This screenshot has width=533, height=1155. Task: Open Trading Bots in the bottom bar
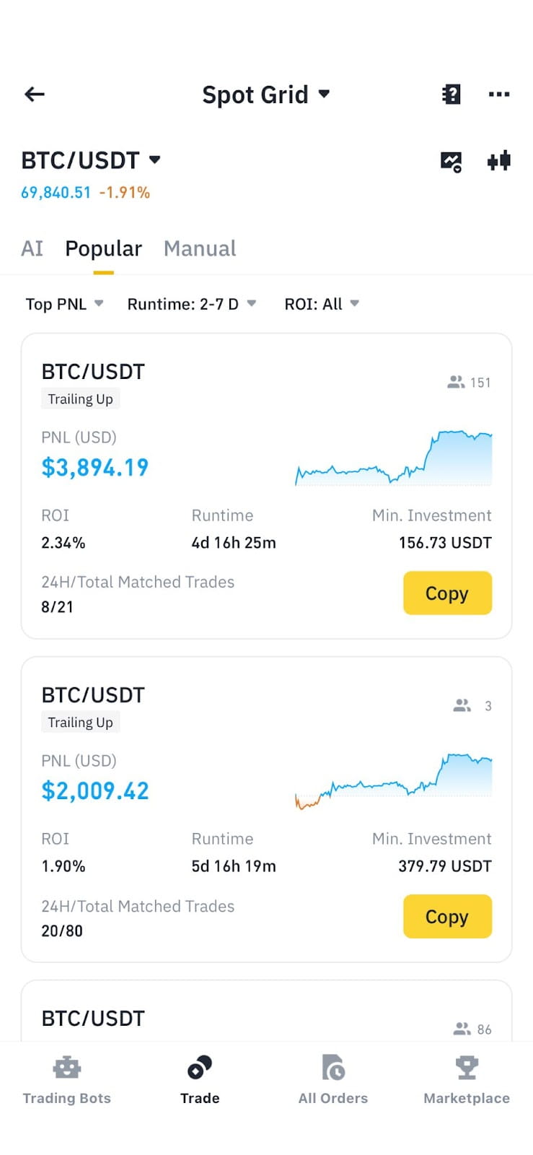(66, 1079)
